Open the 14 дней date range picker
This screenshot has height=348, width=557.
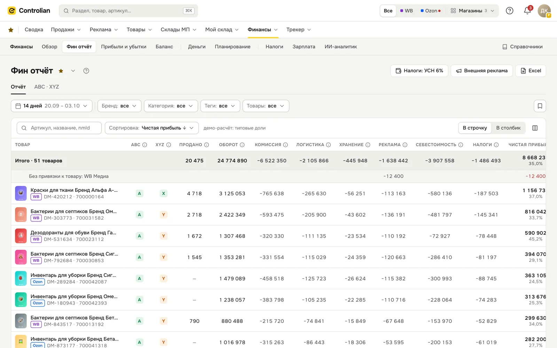click(52, 106)
